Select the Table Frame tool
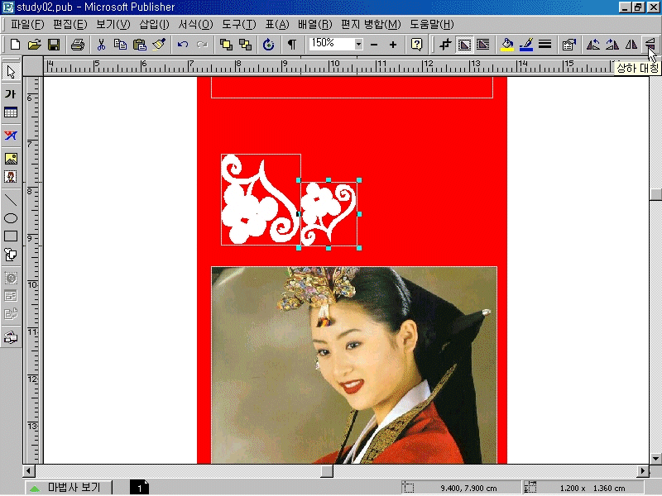The image size is (662, 496). (11, 112)
